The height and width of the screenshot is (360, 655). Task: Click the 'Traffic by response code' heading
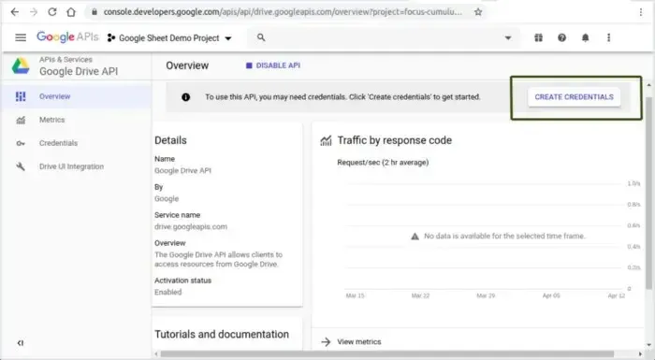[x=395, y=141]
